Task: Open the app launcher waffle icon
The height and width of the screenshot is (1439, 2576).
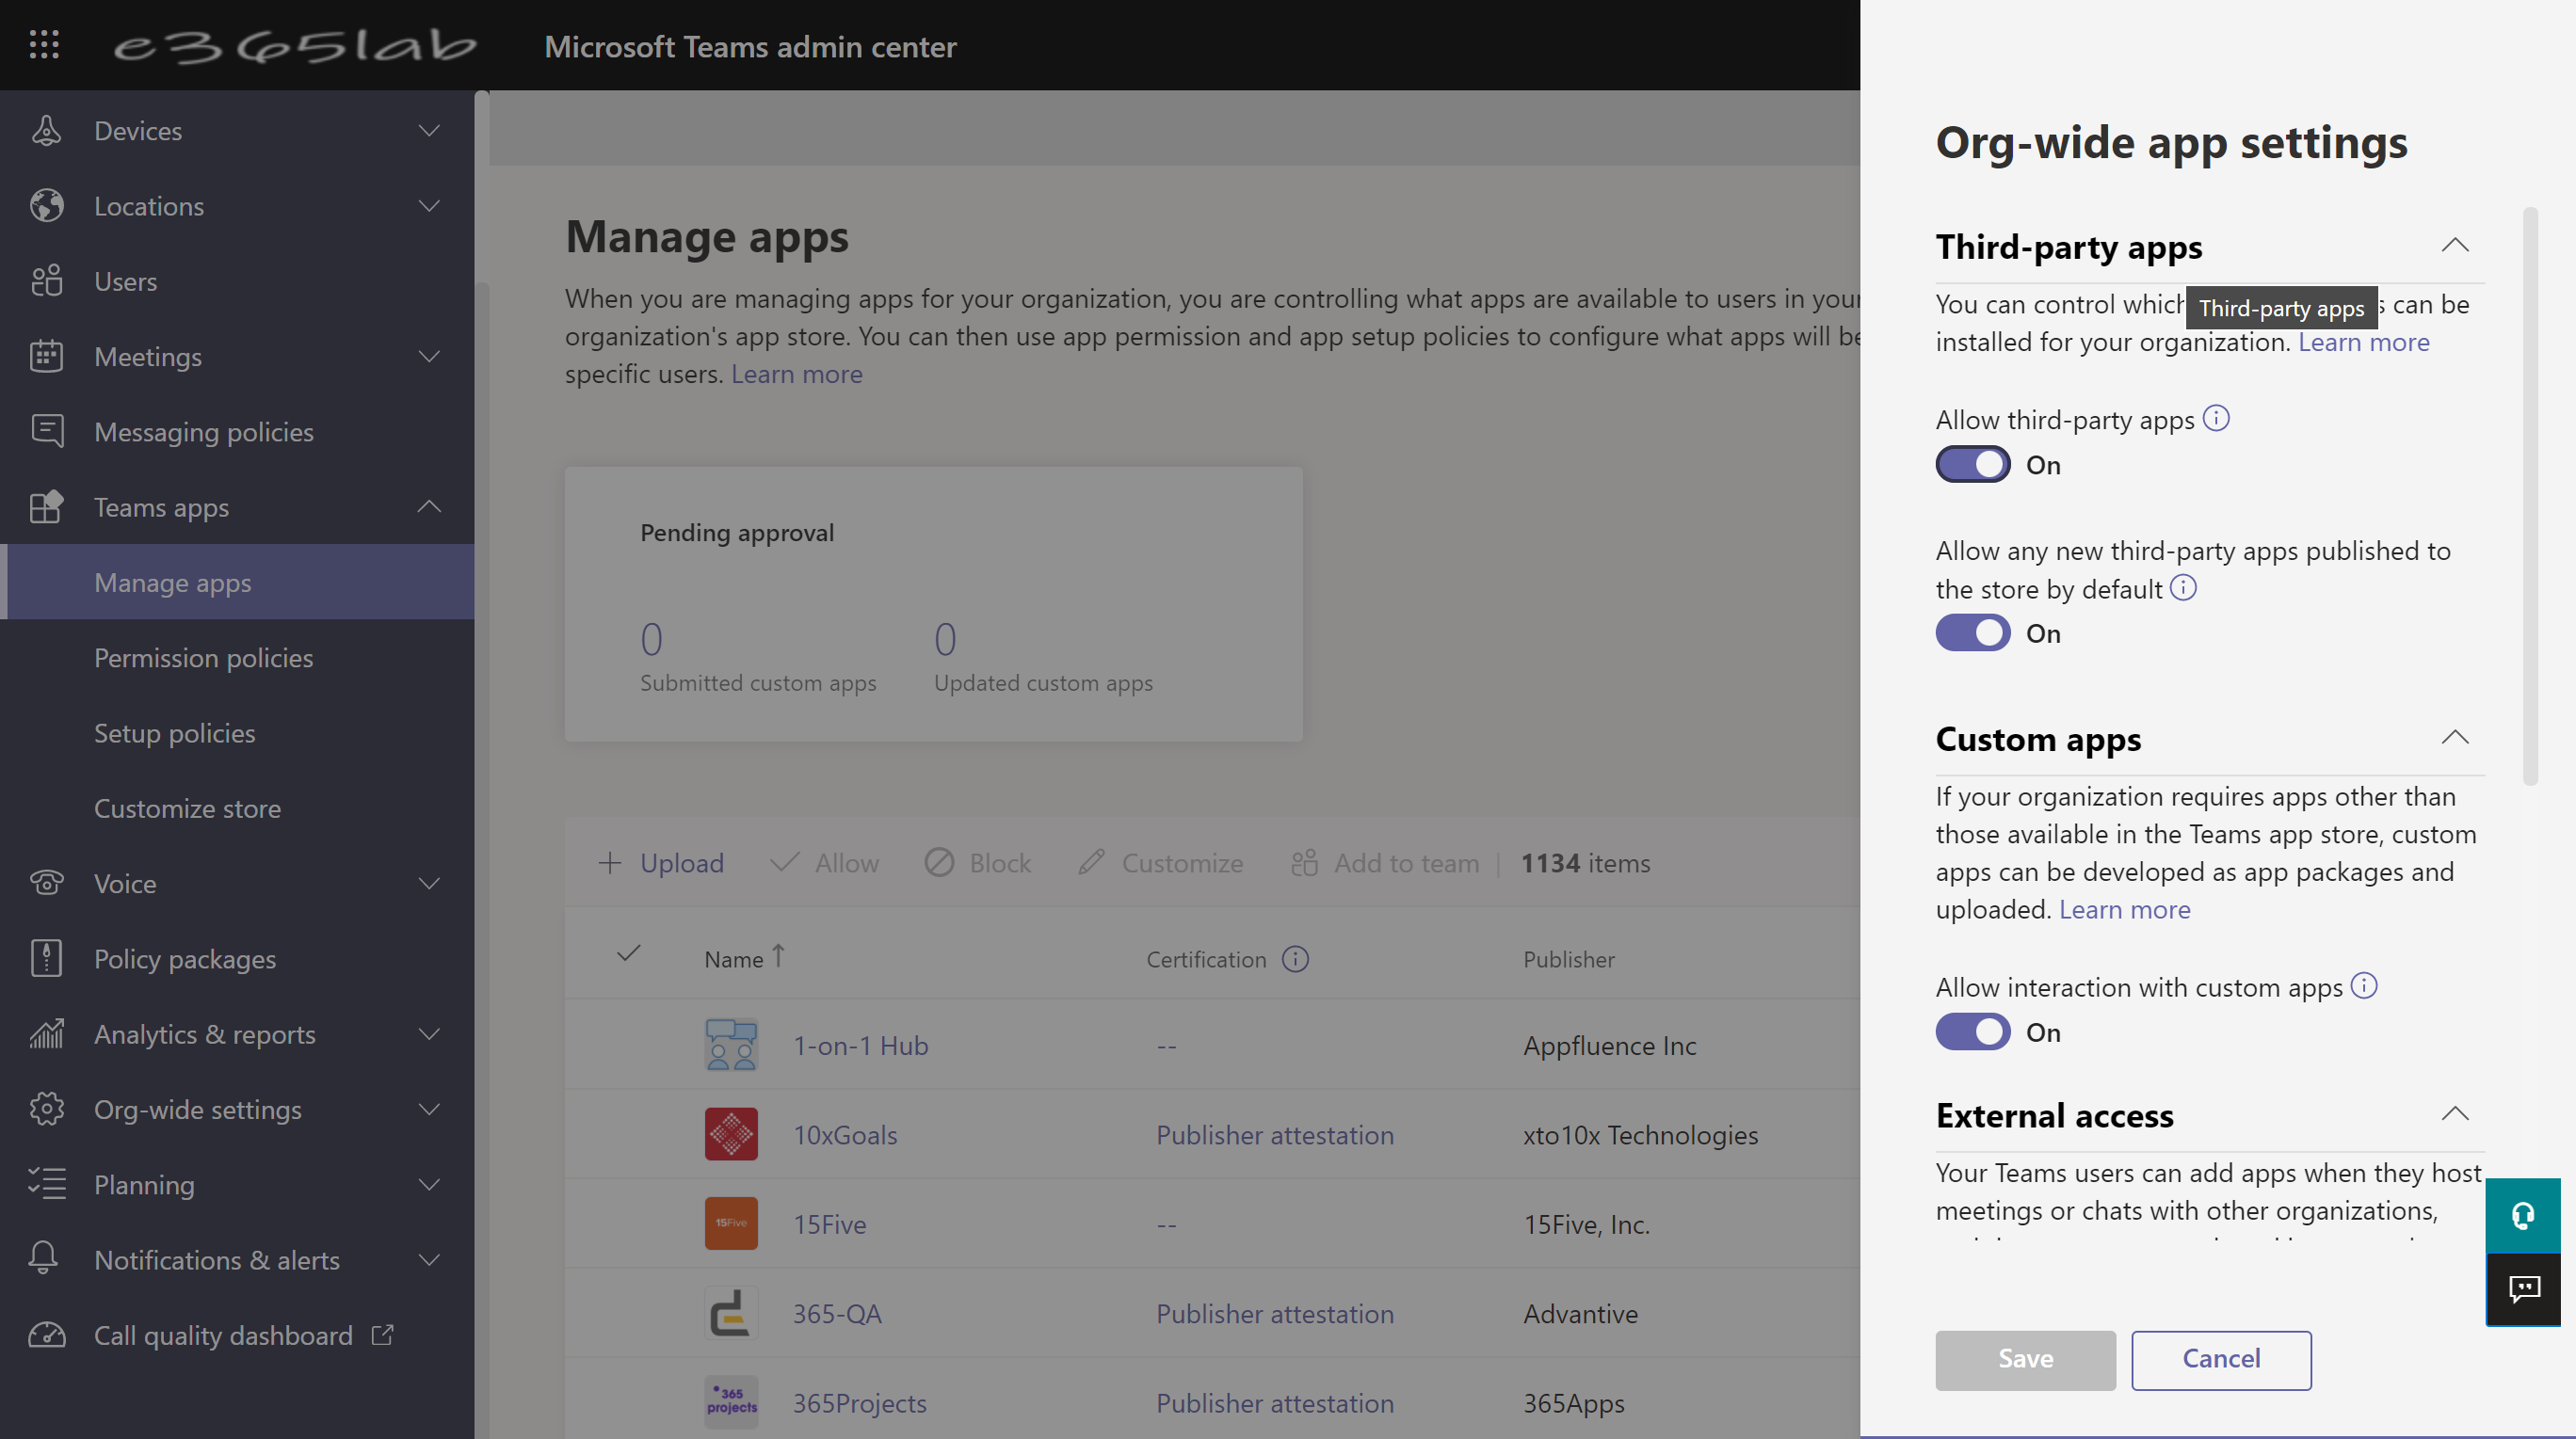Action: 44,45
